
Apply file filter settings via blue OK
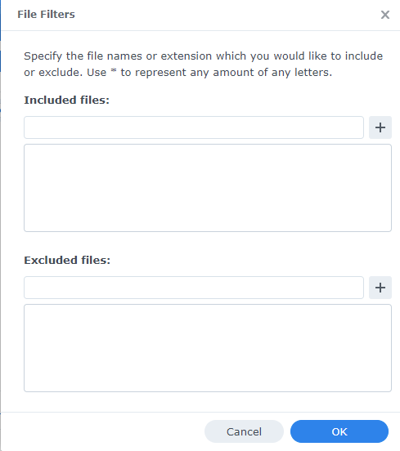339,431
